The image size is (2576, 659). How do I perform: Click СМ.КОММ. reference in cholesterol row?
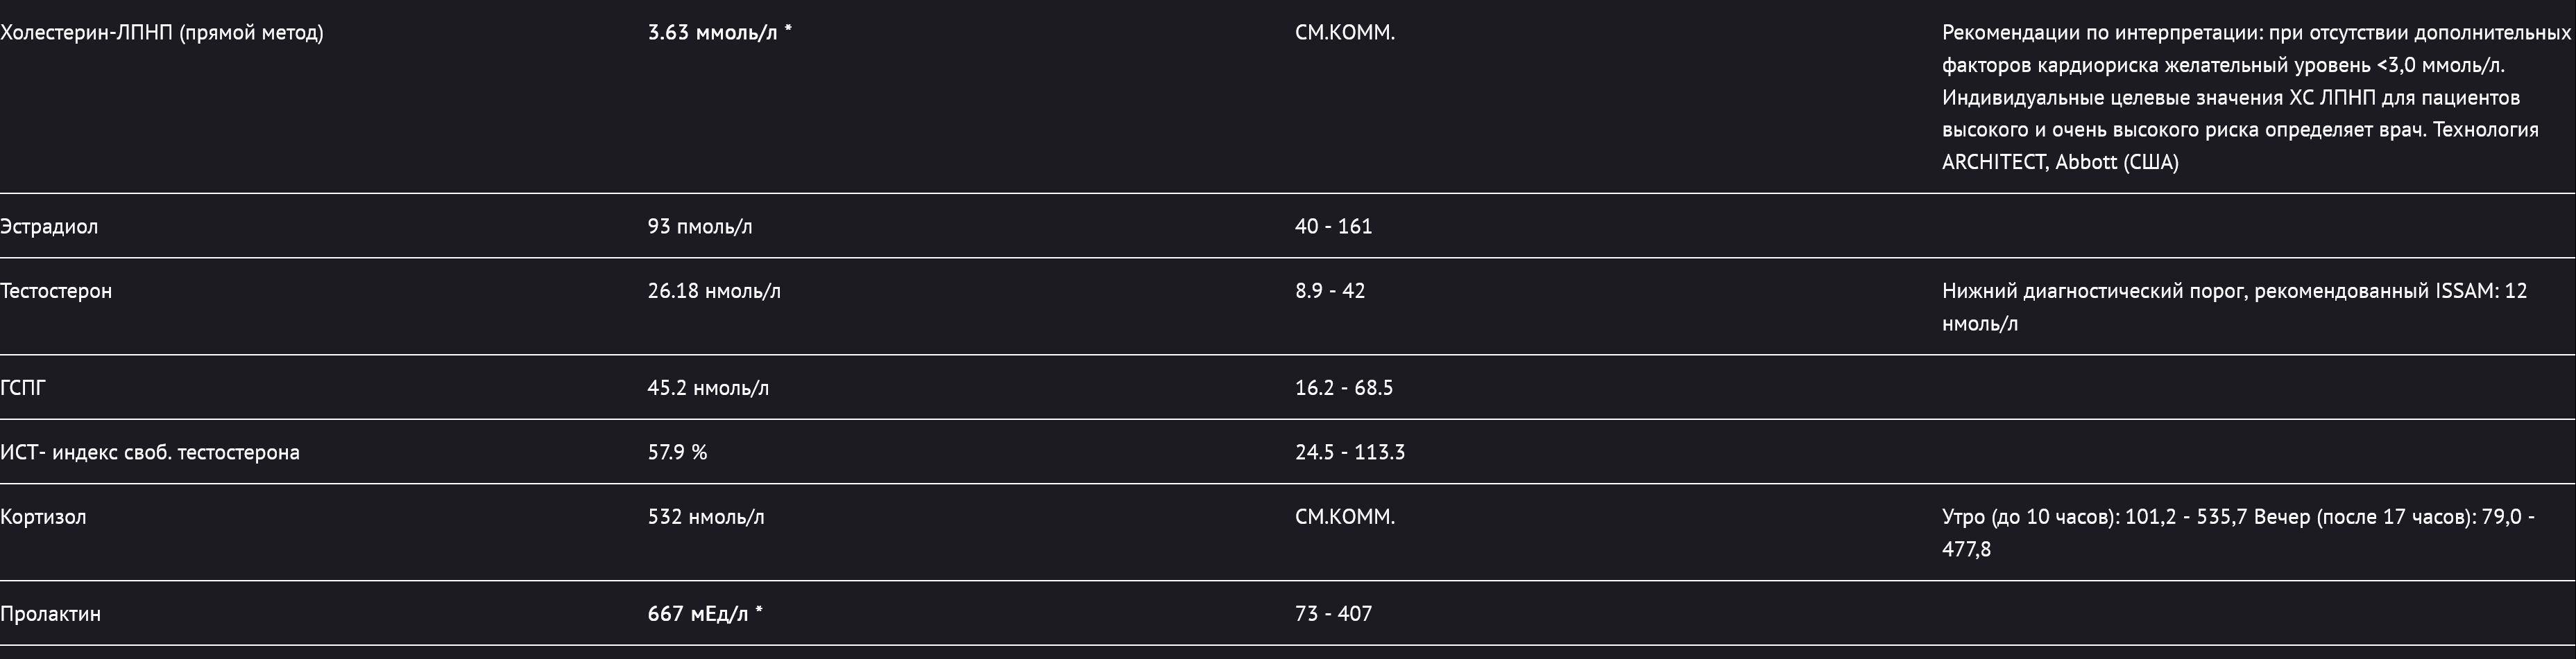1345,33
